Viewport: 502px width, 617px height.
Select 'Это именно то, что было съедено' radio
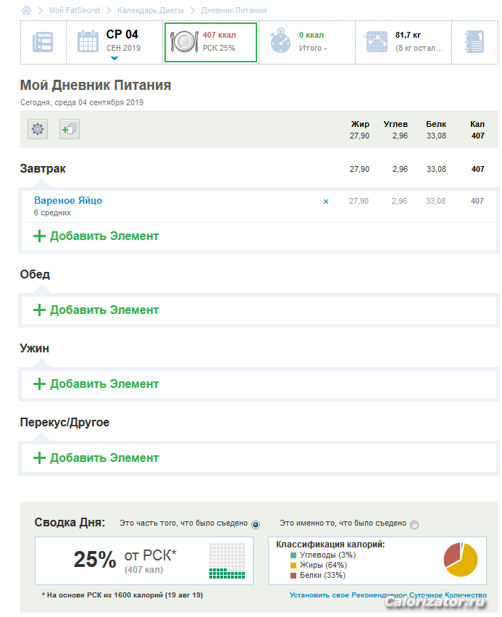coord(414,524)
